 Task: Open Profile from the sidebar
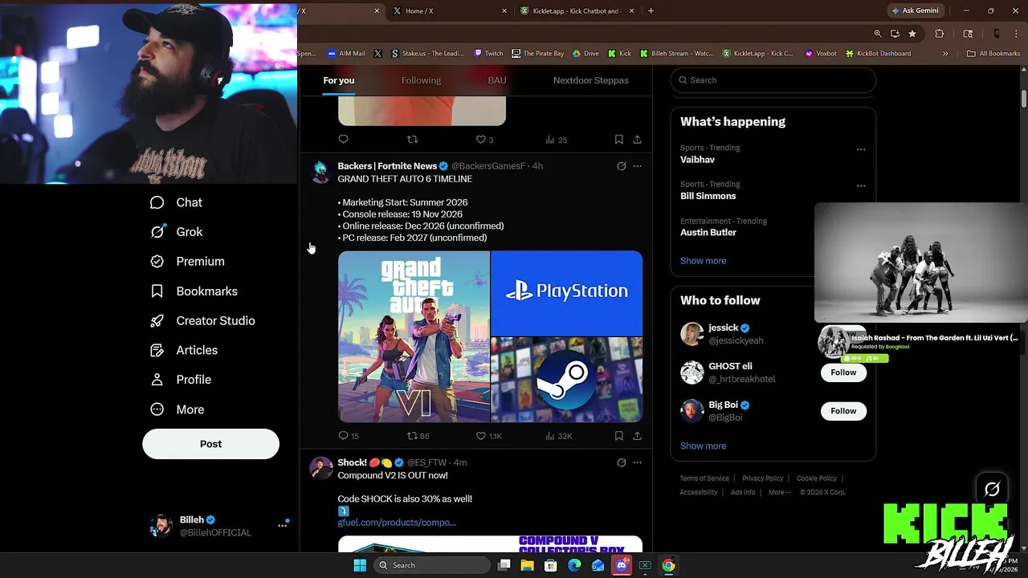coord(182,380)
